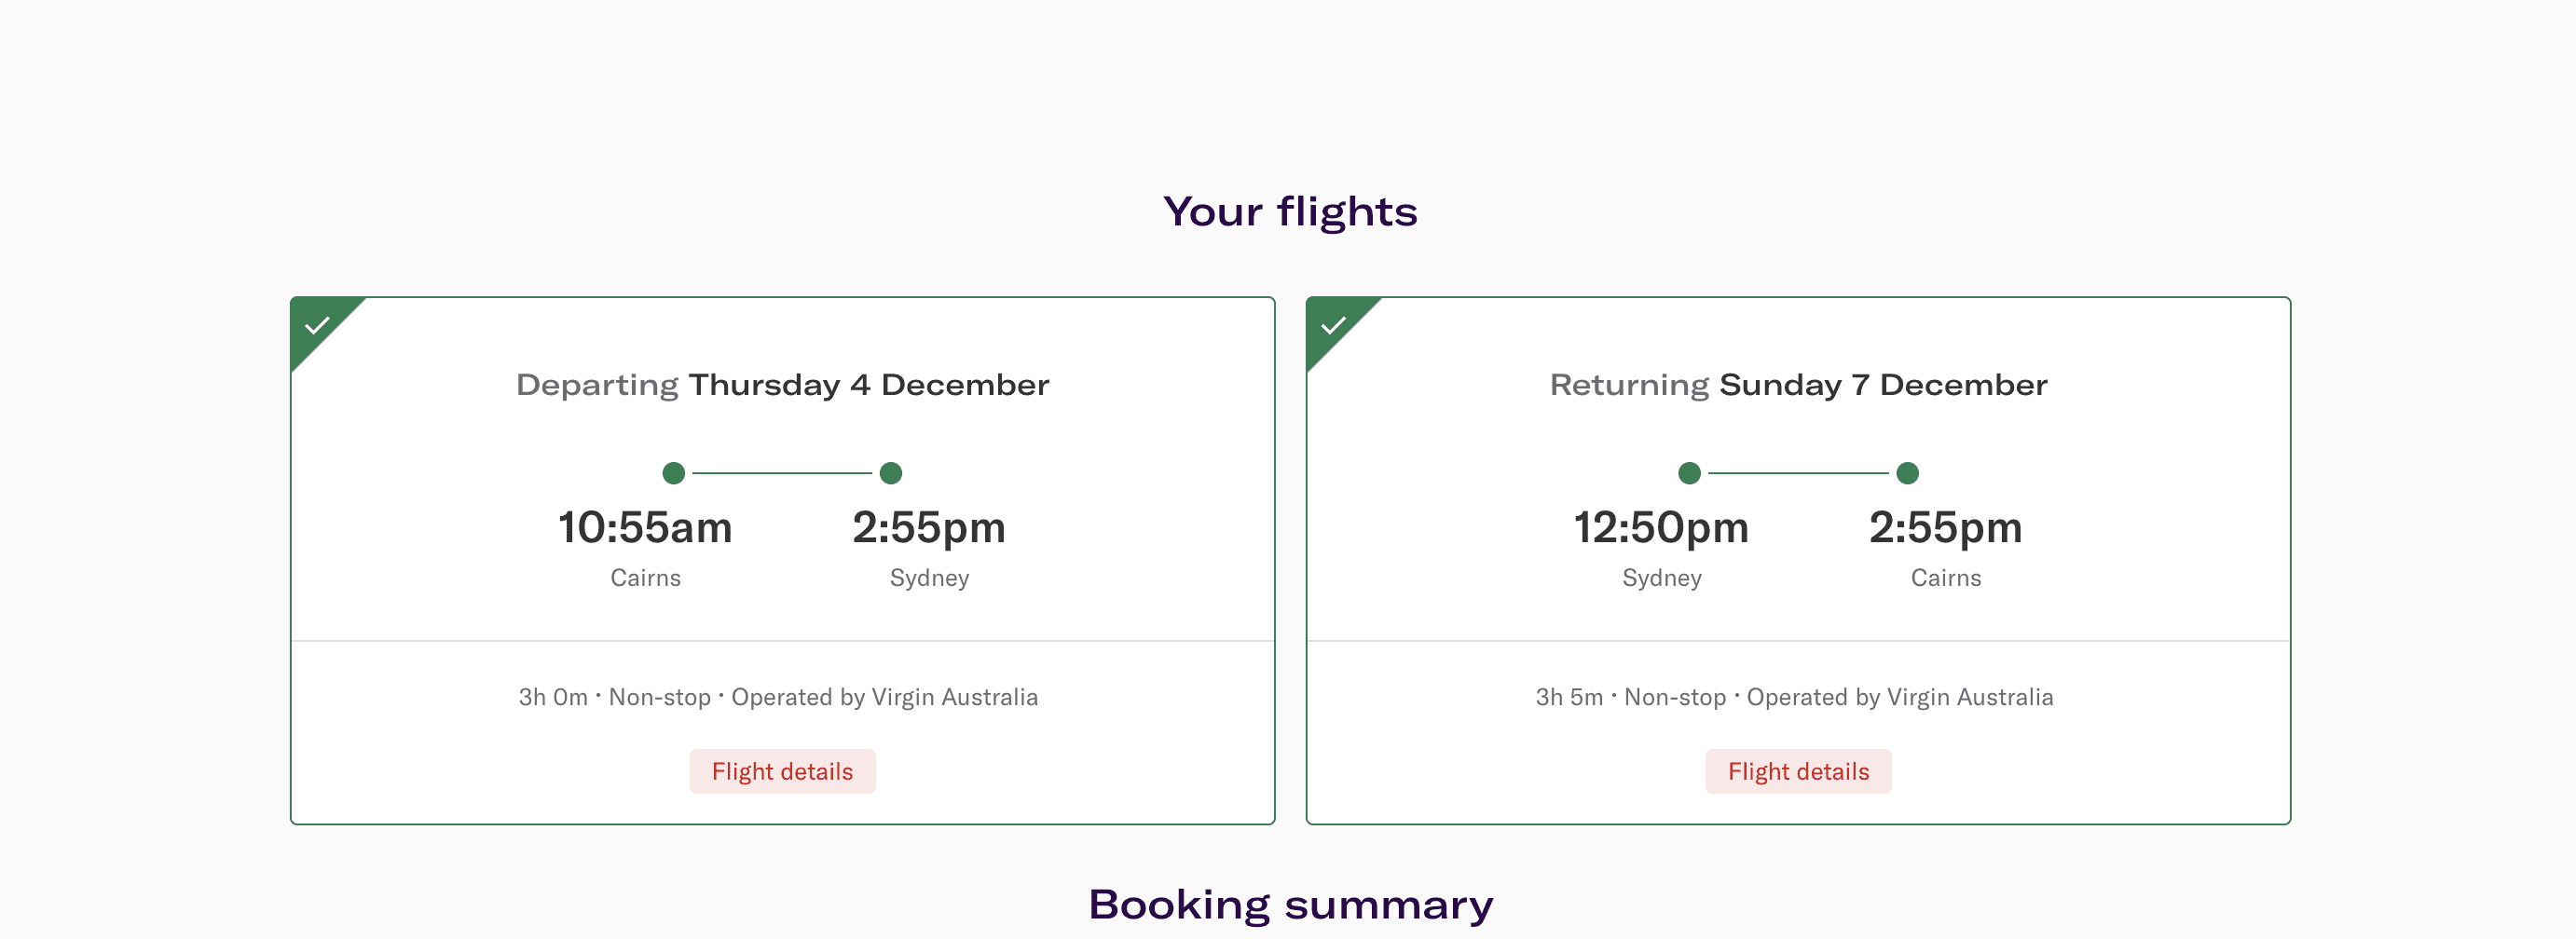
Task: Click the Sydney label under 12:50pm
Action: click(x=1661, y=578)
